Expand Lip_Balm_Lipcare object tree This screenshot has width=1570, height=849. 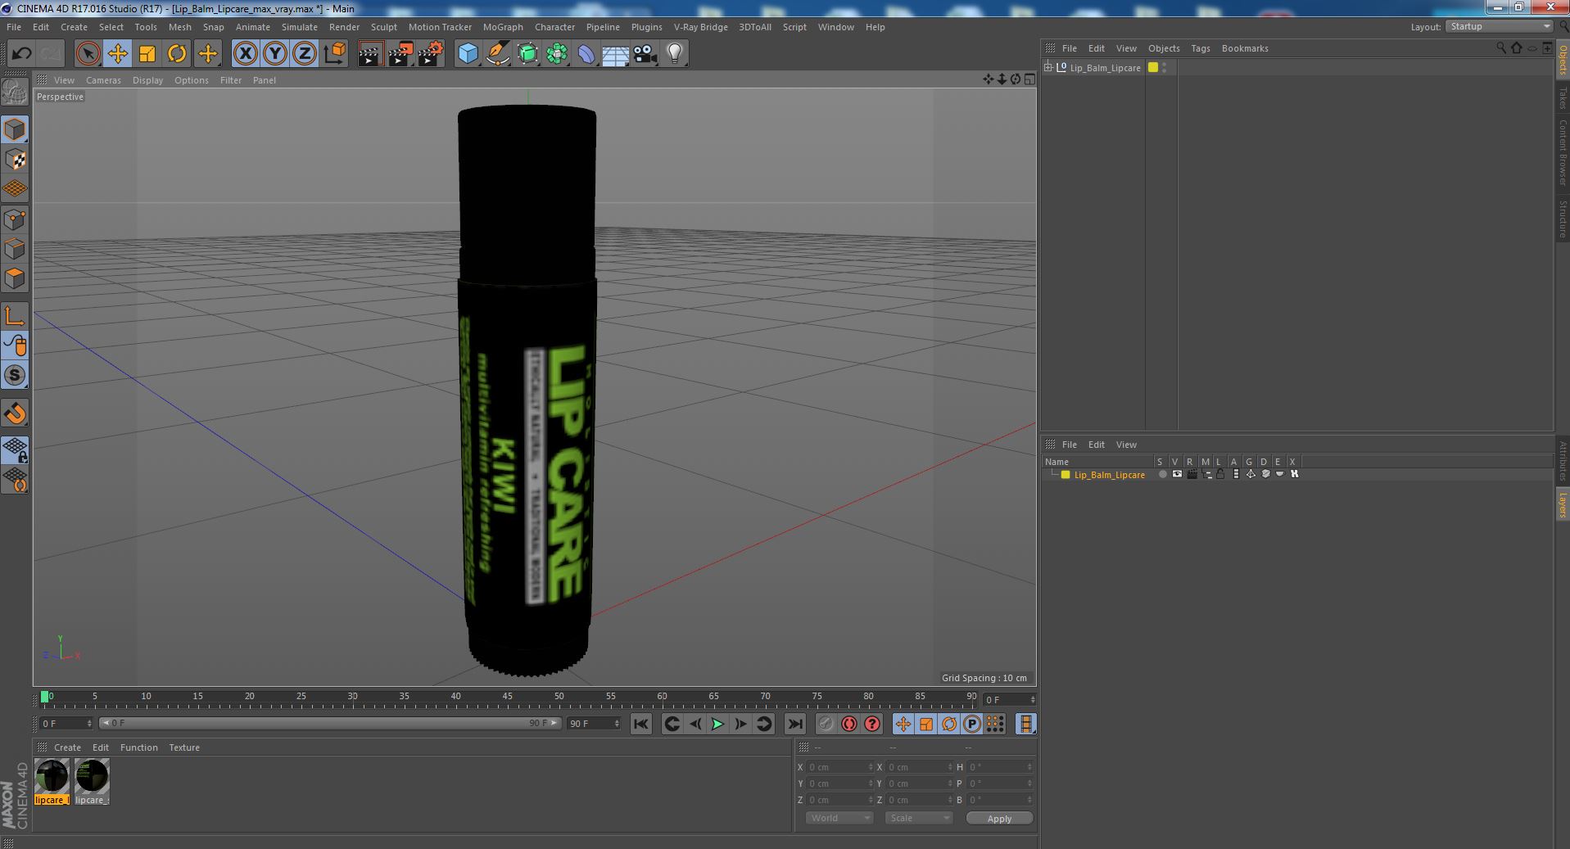click(1047, 67)
